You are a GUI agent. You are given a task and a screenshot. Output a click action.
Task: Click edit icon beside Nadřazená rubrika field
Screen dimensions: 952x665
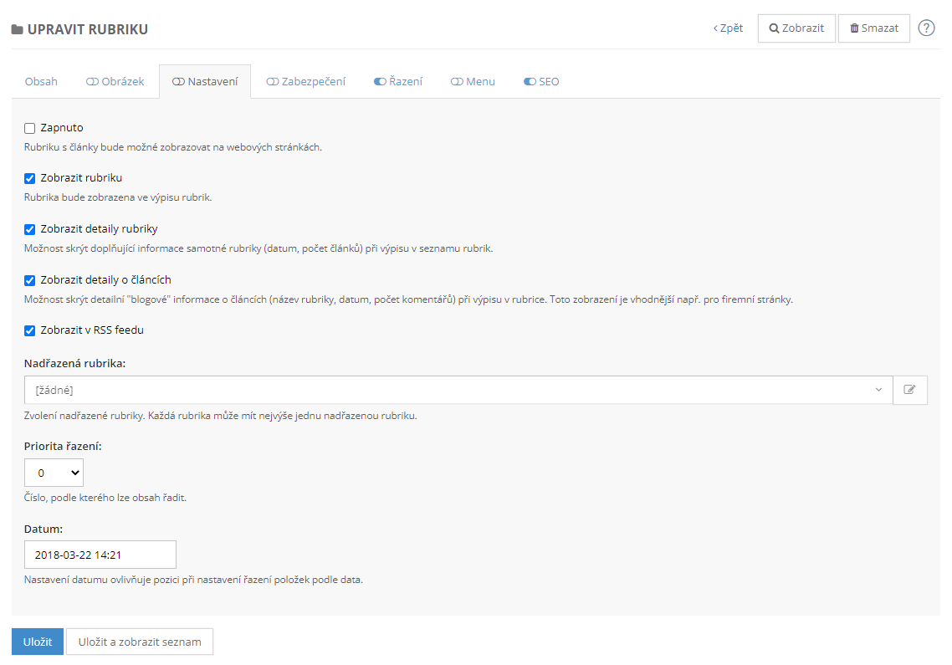(910, 390)
